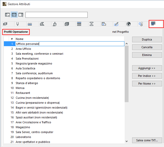This screenshot has height=147, width=164.
Task: Select the Sala Prenotazioni row
Action: click(x=64, y=59)
